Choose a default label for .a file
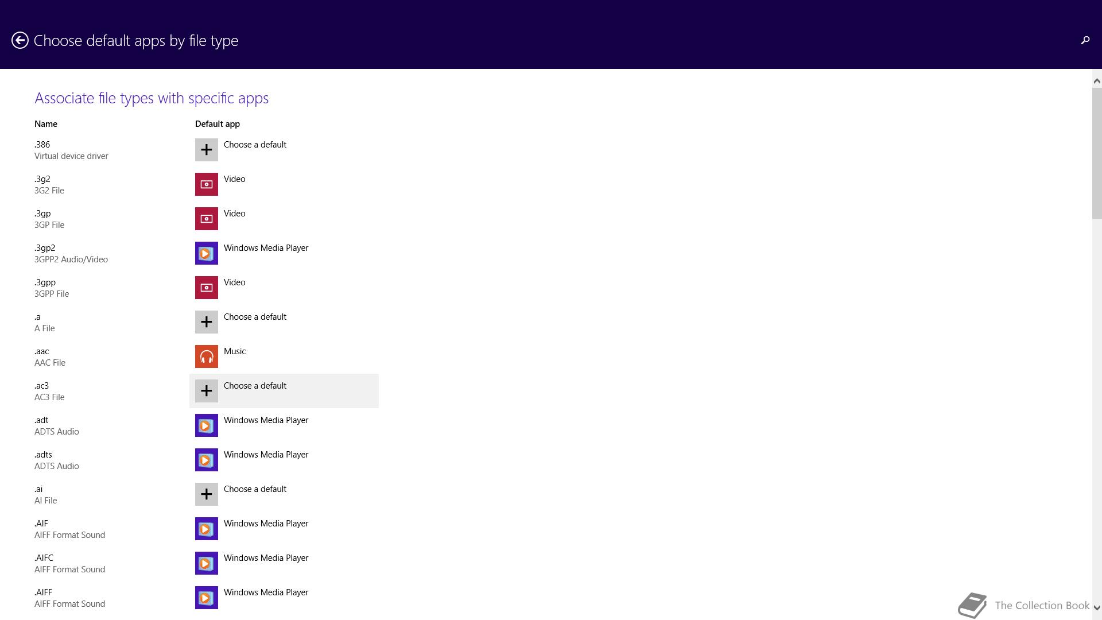Viewport: 1102px width, 620px height. [x=255, y=317]
